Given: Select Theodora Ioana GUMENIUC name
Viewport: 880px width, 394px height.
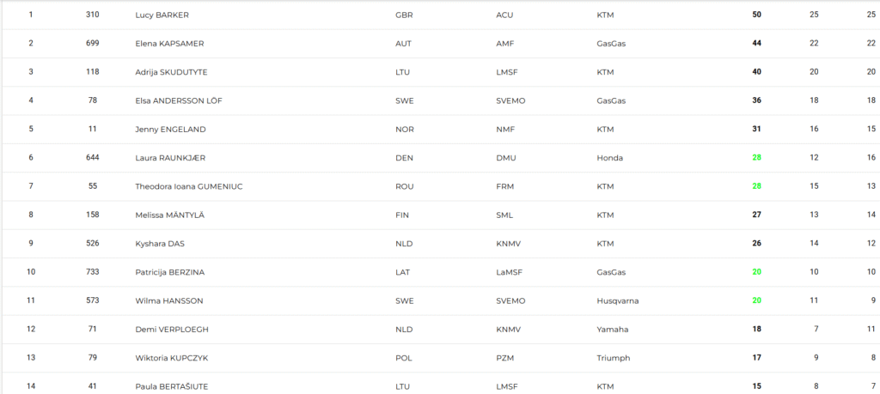Looking at the screenshot, I should click(188, 186).
